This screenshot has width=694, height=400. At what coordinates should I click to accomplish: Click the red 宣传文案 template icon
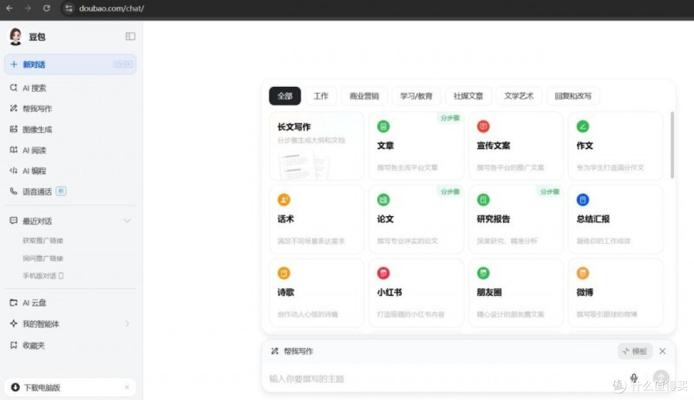[483, 127]
